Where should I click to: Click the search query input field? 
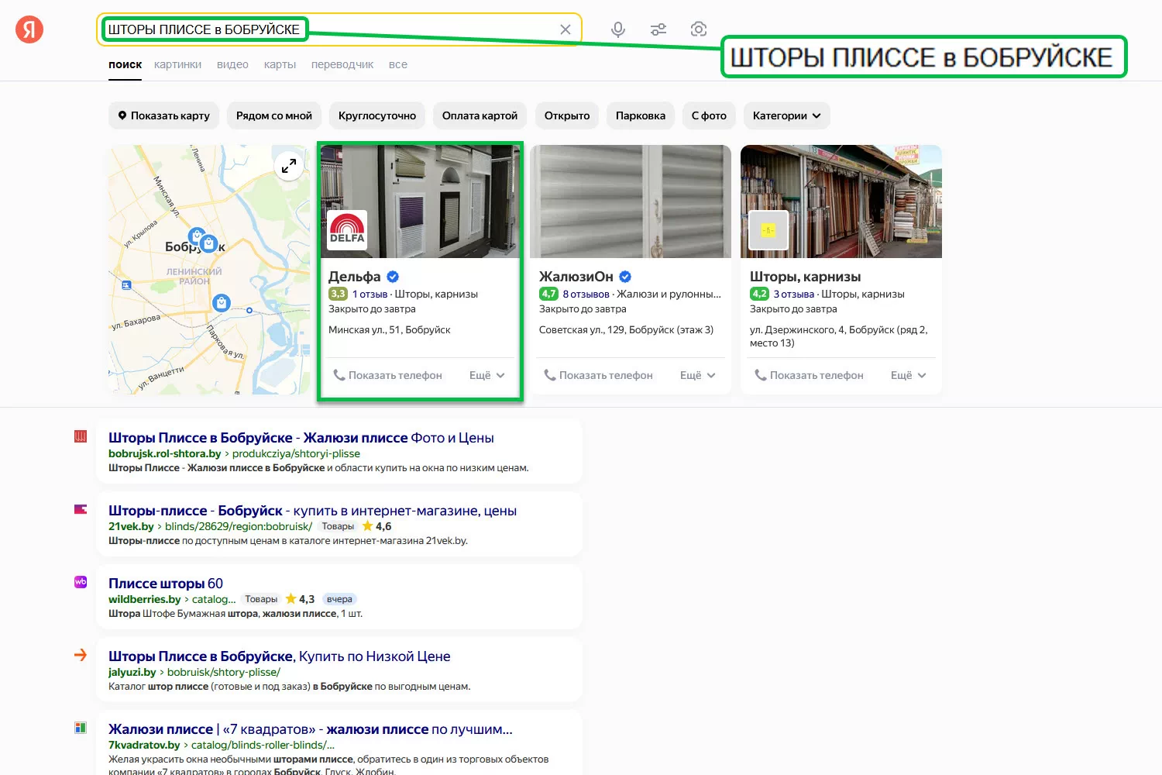[426, 29]
